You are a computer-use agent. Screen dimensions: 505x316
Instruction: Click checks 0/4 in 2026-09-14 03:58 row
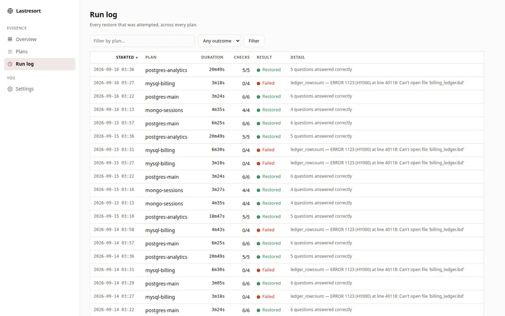246,230
